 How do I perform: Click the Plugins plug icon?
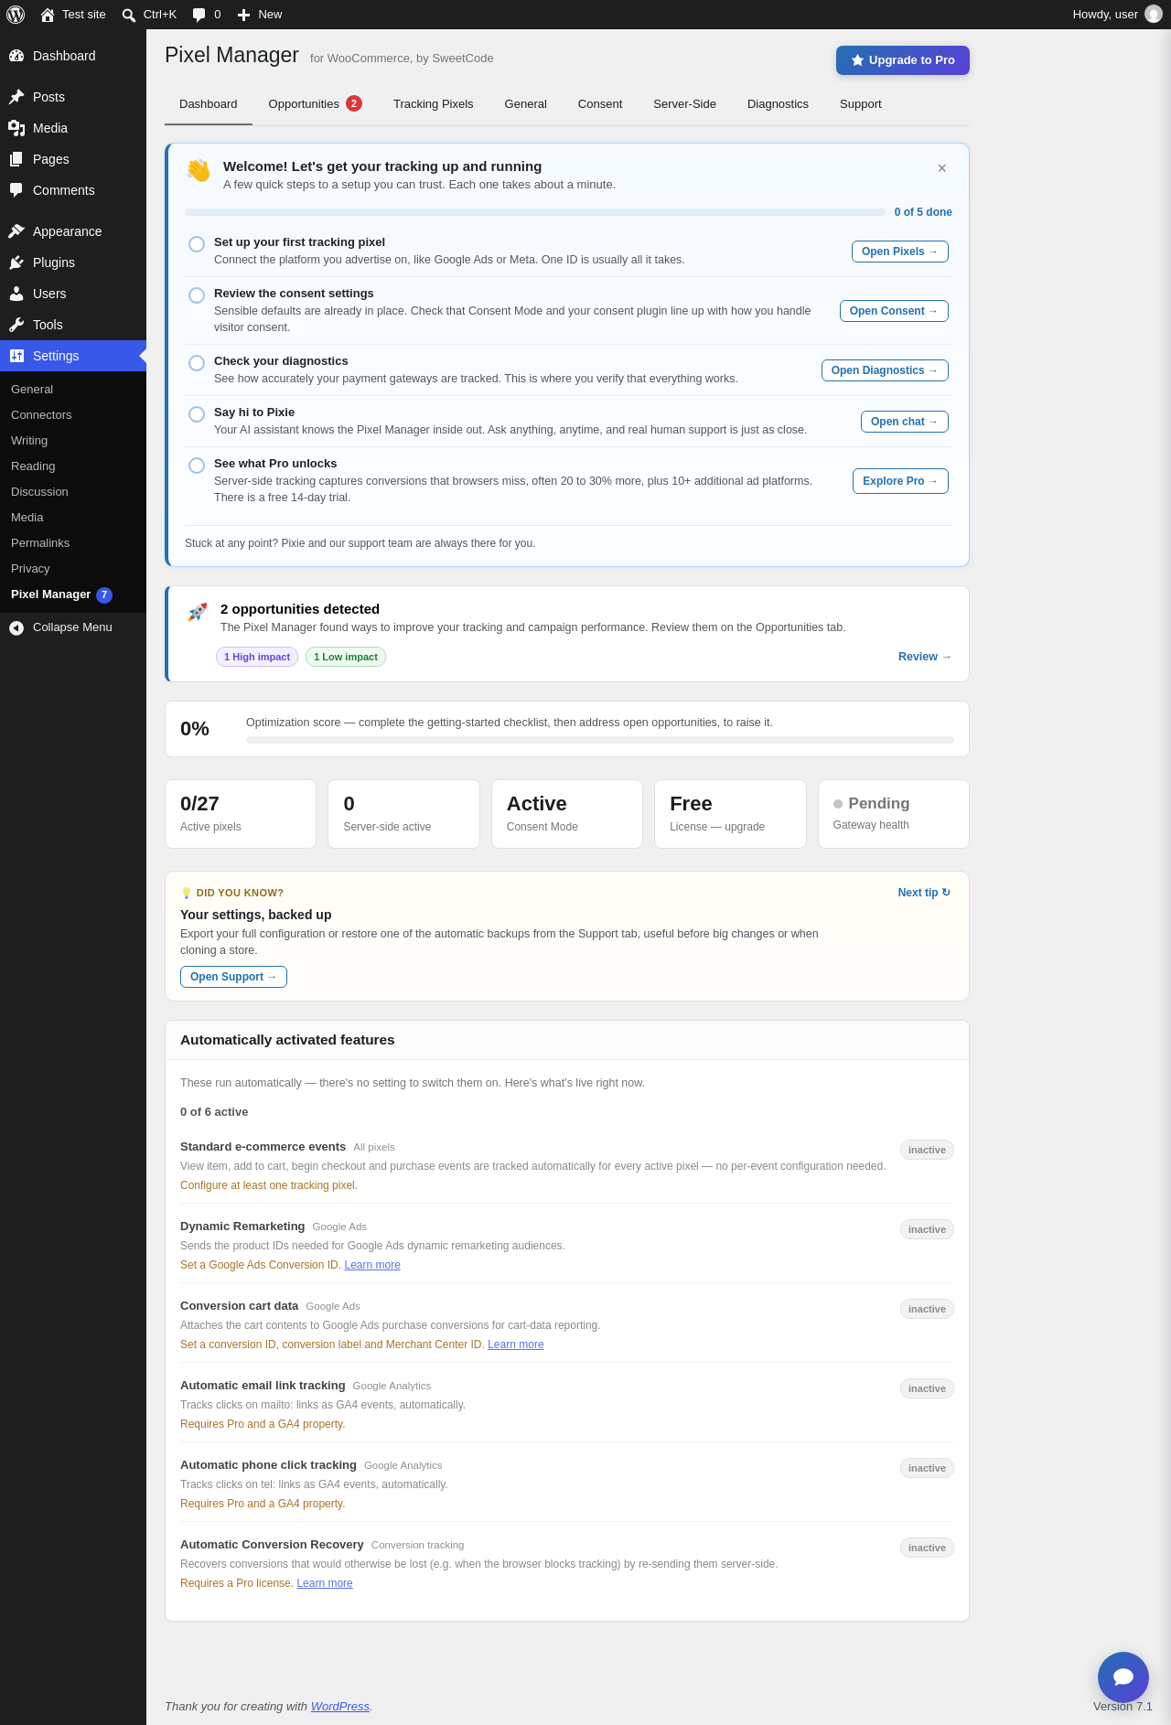pos(16,262)
